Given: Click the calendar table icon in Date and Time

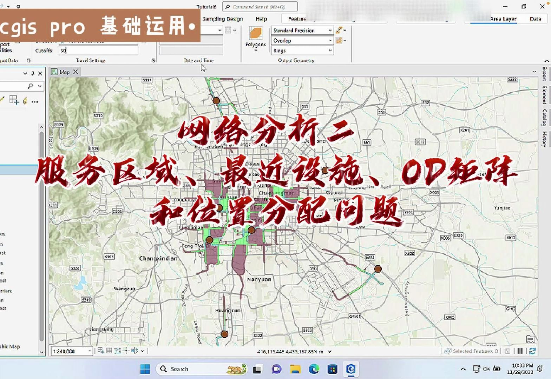Looking at the screenshot, I should pyautogui.click(x=228, y=30).
